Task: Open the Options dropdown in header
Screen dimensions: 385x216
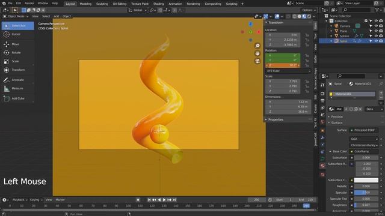Action: [x=309, y=10]
